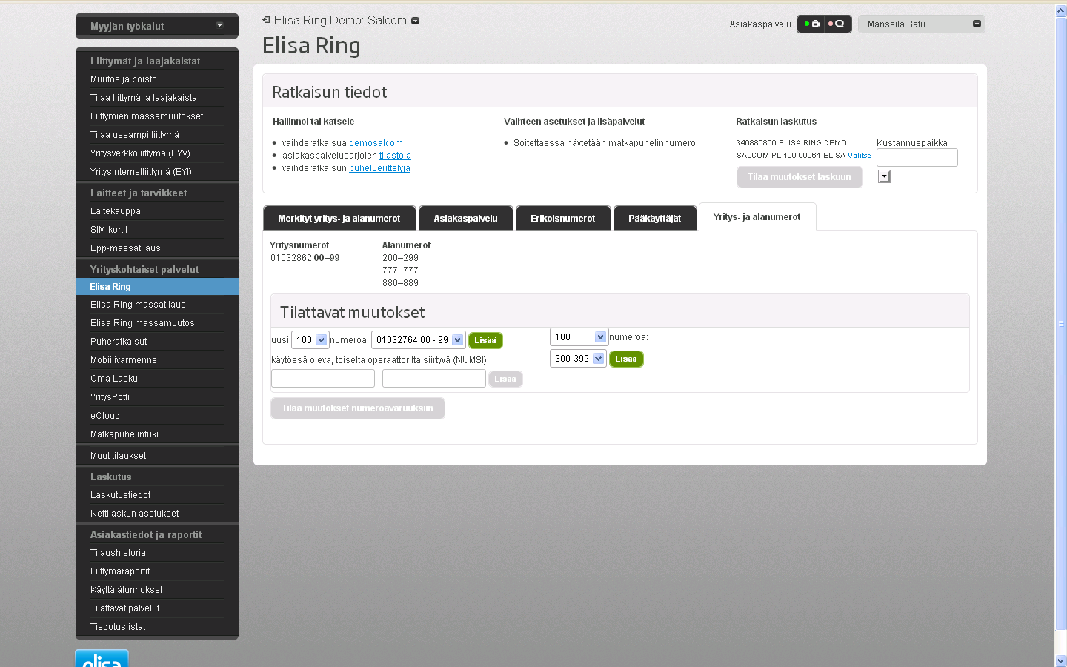Click the greyed Lisää button for NUMSI range
Viewport: 1067px width, 667px height.
[x=505, y=379]
